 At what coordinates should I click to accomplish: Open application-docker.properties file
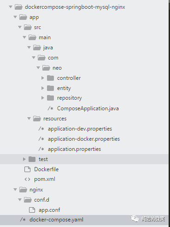(84, 139)
